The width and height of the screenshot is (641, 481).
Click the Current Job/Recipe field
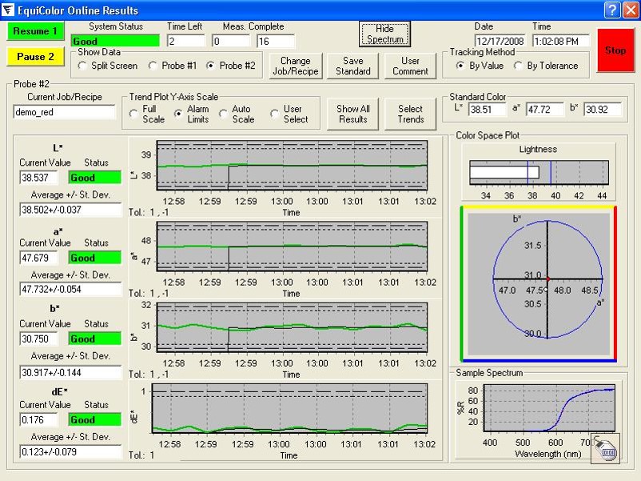[x=64, y=112]
